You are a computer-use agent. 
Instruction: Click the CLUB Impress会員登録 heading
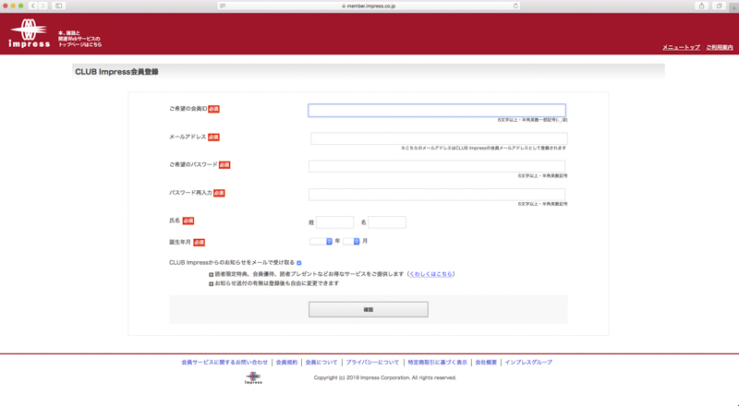point(117,72)
